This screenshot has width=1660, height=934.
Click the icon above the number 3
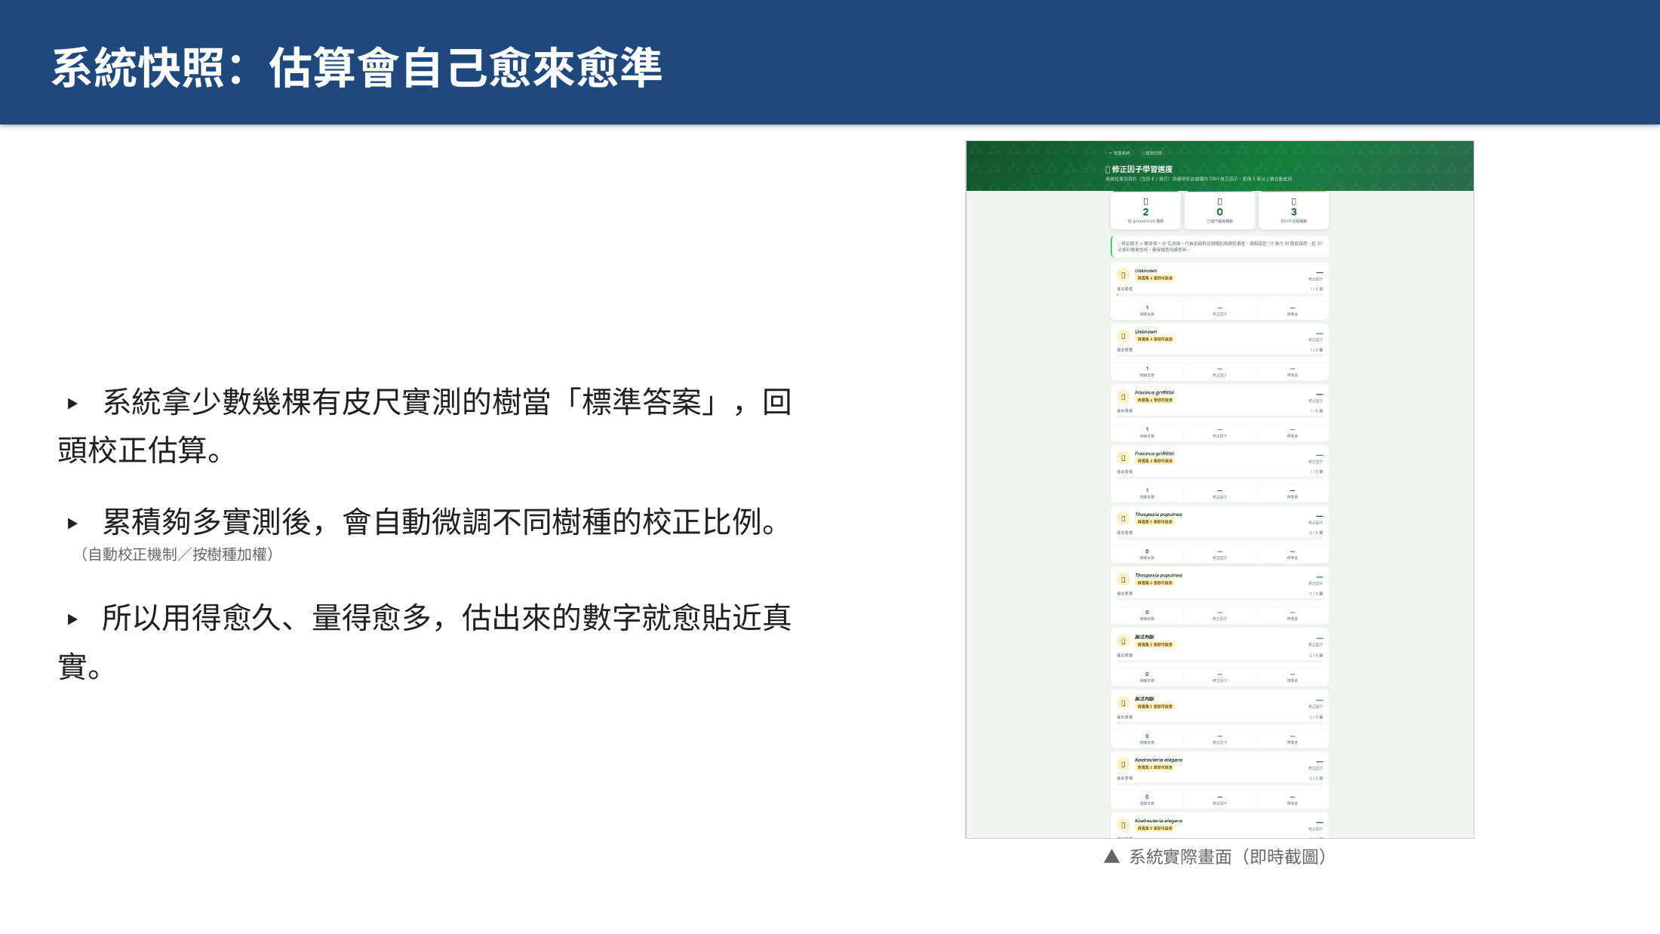(x=1293, y=201)
